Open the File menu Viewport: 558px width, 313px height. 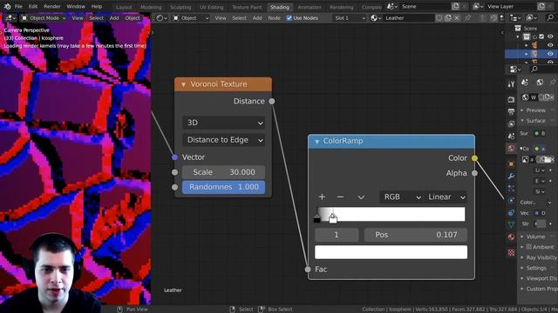tap(18, 6)
